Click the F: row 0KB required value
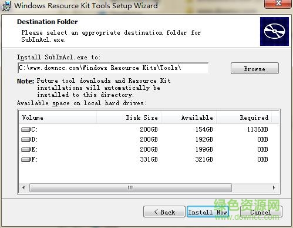The image size is (293, 228). coord(262,159)
